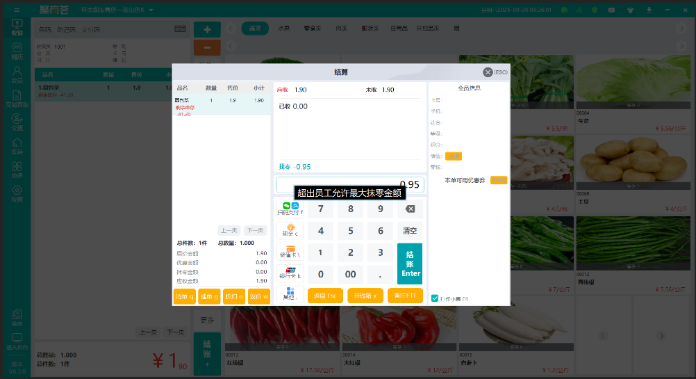The image size is (696, 379).
Task: Choose 现金 cash payment method
Action: [x=290, y=230]
